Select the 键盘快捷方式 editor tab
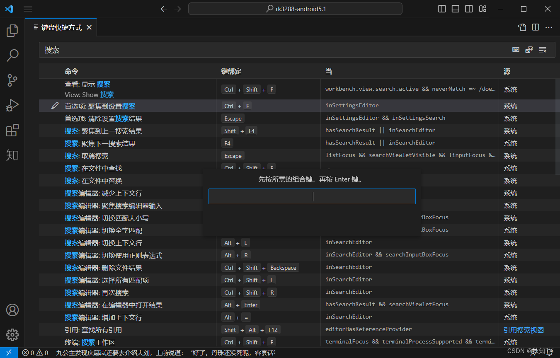The width and height of the screenshot is (560, 358). [61, 28]
